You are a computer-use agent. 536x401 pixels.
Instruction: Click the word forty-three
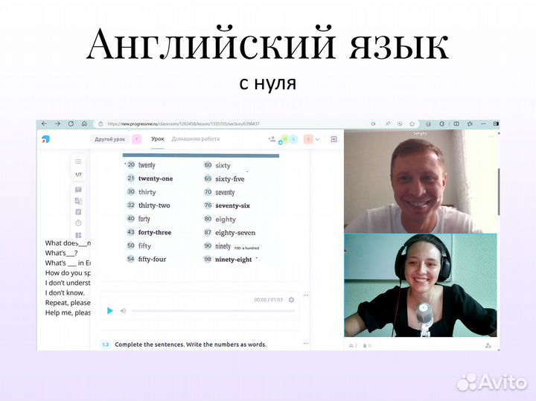pos(155,232)
